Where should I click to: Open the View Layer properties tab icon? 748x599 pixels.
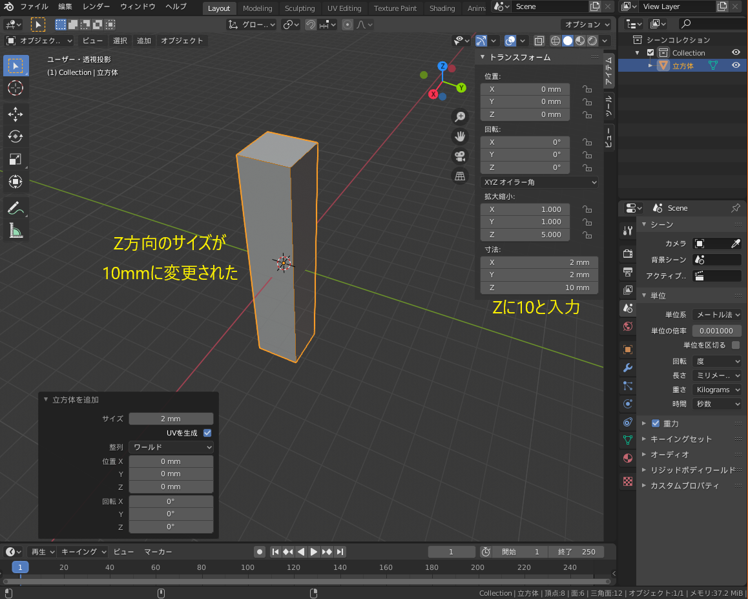click(x=628, y=290)
